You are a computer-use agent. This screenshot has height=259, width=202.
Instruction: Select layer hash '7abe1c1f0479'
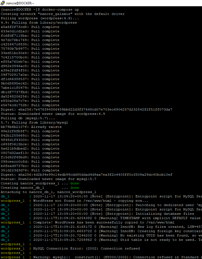[14, 88]
